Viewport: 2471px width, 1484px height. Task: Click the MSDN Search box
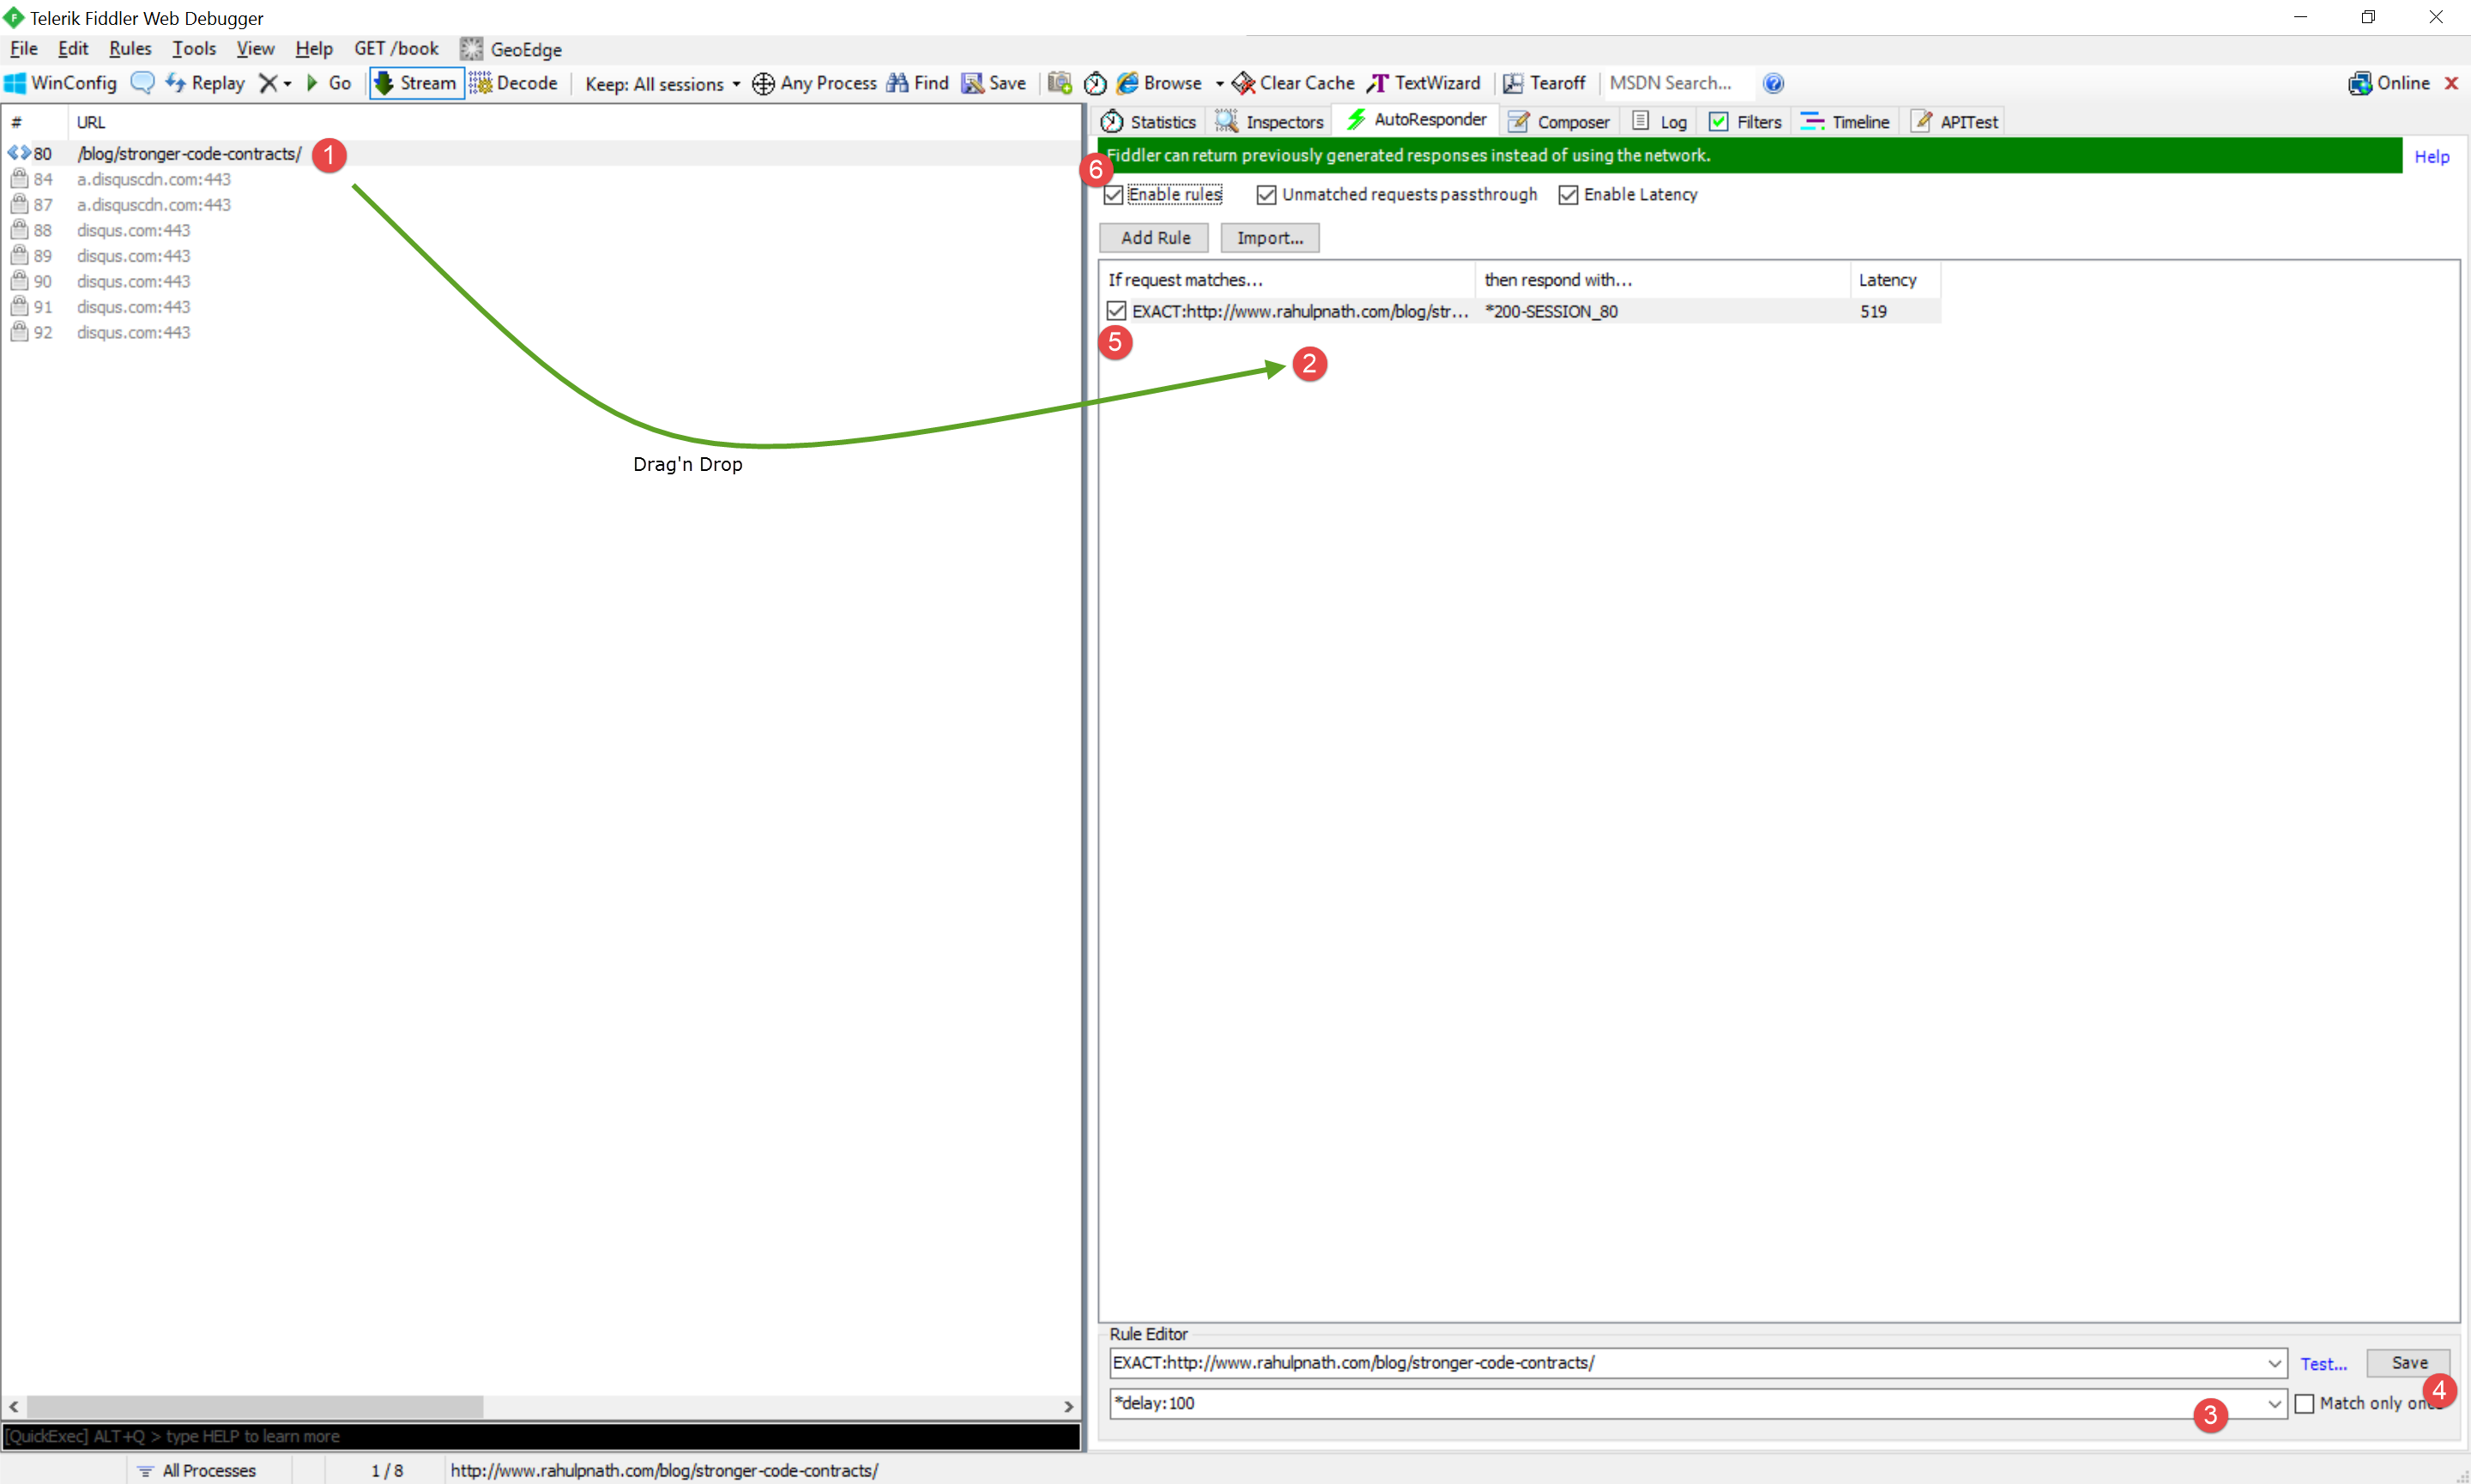tap(1677, 83)
